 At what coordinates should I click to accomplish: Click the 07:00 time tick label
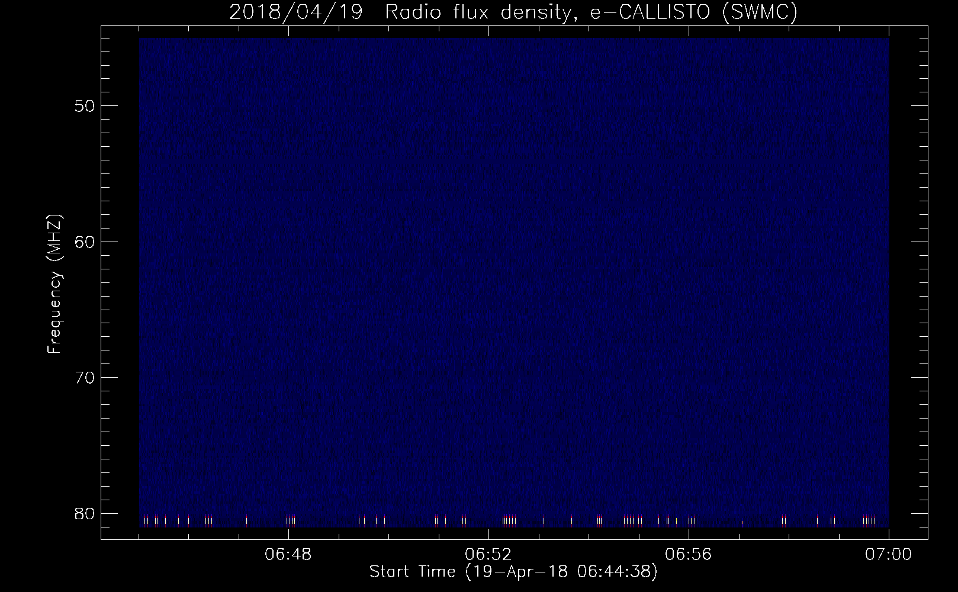pyautogui.click(x=889, y=555)
